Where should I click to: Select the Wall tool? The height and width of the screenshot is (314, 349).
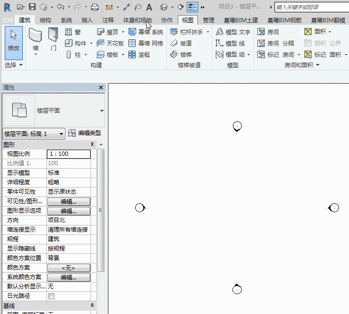[36, 39]
